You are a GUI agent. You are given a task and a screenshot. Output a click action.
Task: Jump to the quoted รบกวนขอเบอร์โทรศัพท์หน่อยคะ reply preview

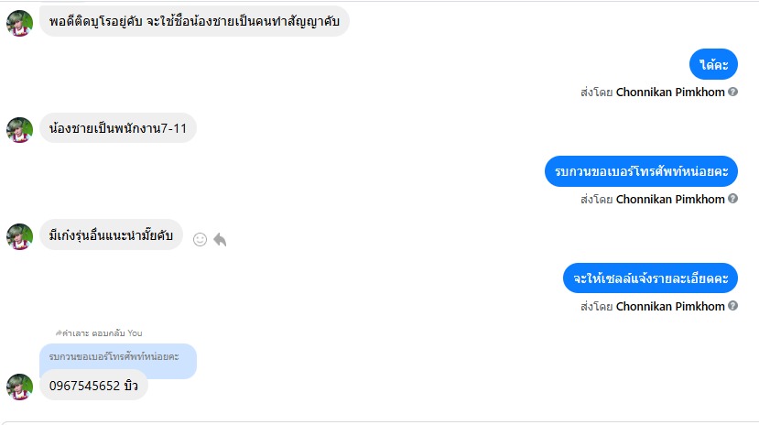(117, 355)
